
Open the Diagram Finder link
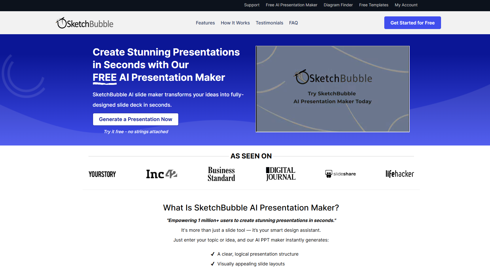click(338, 5)
